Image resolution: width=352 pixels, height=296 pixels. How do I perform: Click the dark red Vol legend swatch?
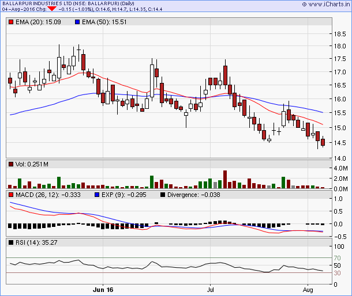tap(11, 165)
